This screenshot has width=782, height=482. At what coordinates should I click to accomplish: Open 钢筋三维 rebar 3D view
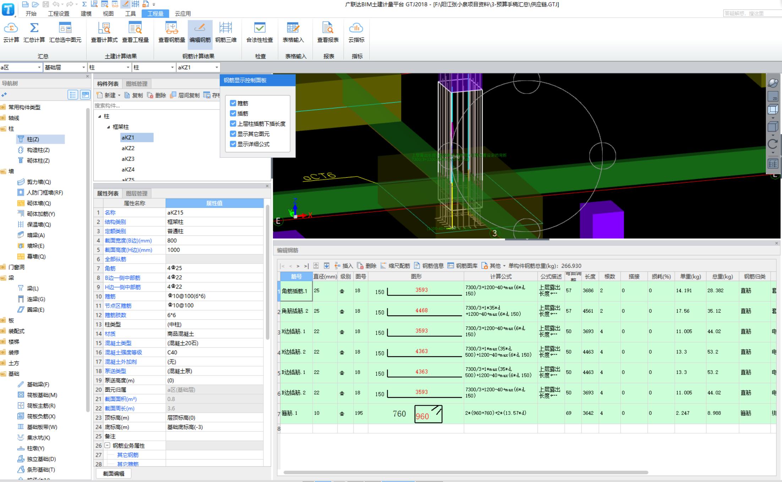[x=226, y=32]
